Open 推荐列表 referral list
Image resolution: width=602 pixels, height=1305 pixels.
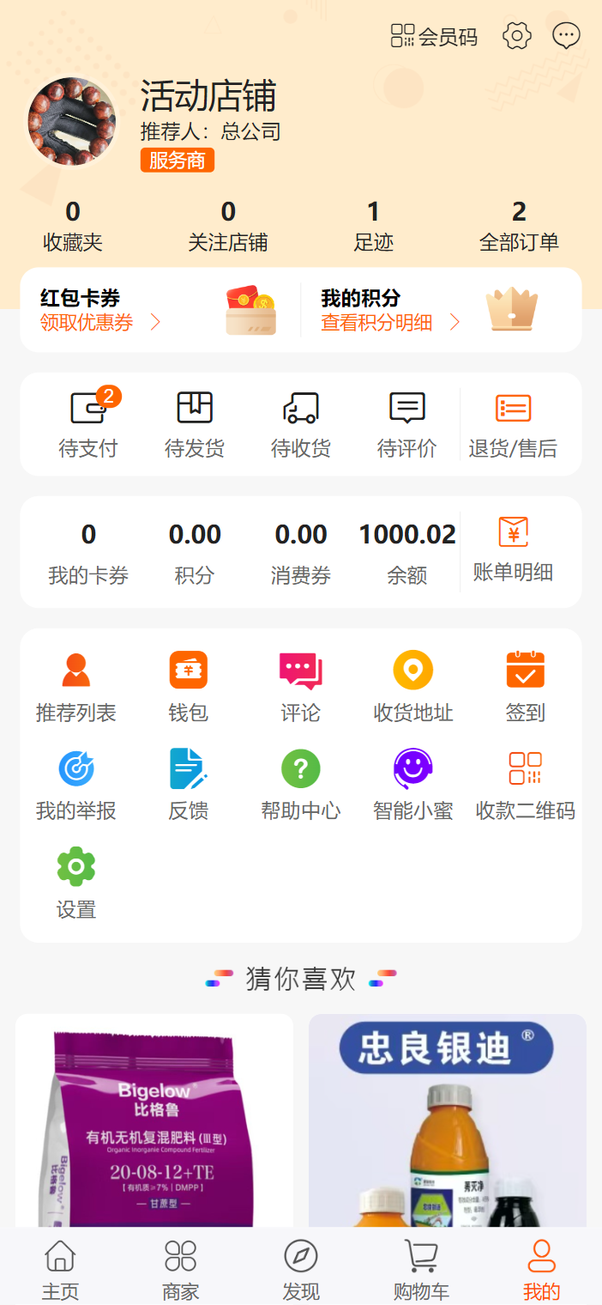(75, 688)
